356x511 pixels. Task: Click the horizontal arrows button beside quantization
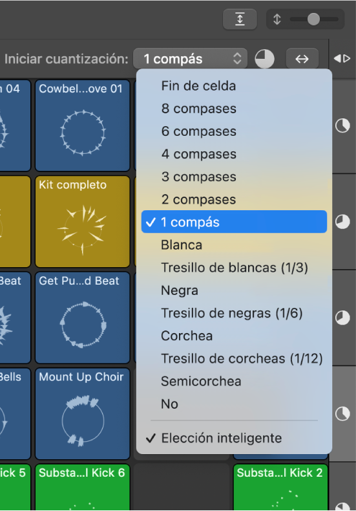(x=302, y=59)
